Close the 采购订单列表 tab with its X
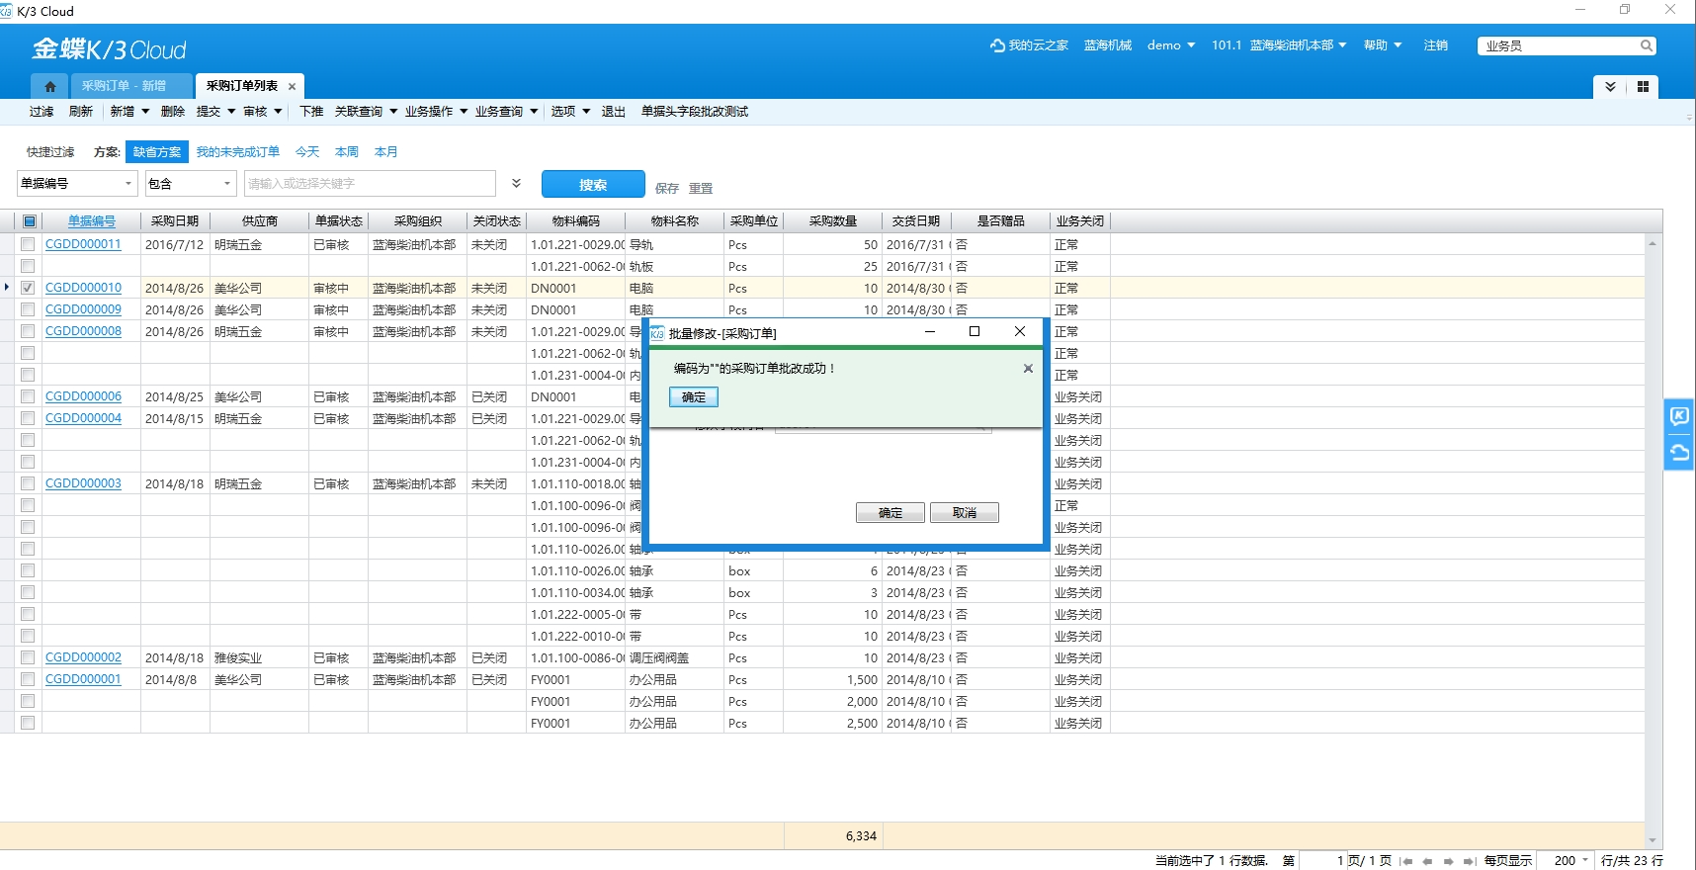The image size is (1696, 870). 292,87
